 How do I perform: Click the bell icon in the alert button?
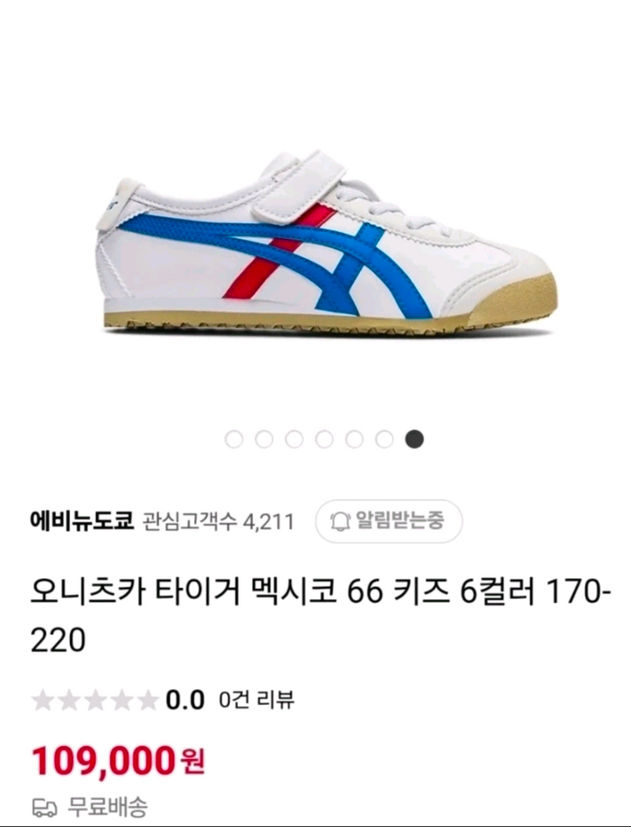point(340,522)
